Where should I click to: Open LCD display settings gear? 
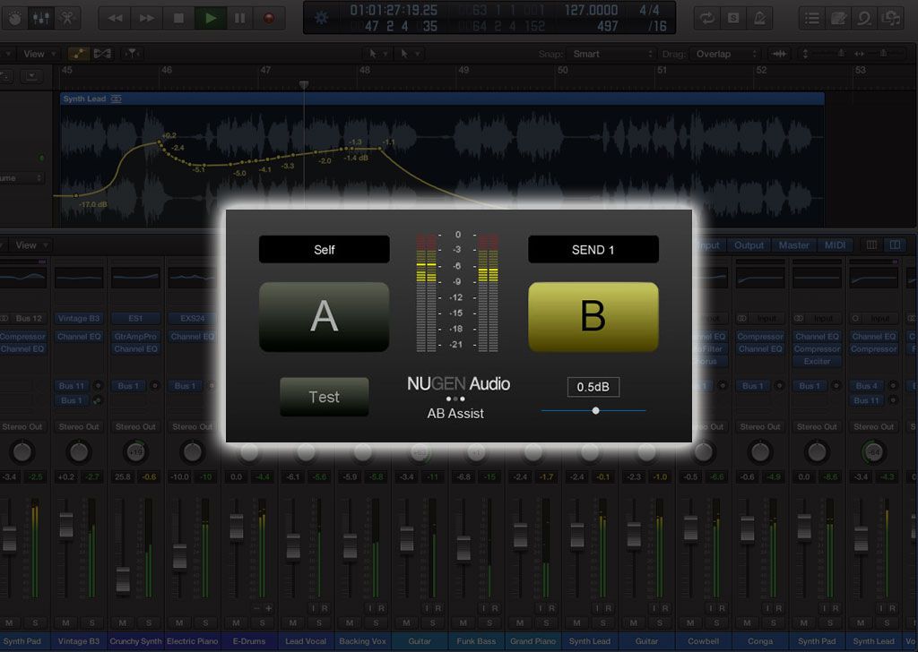pos(322,18)
